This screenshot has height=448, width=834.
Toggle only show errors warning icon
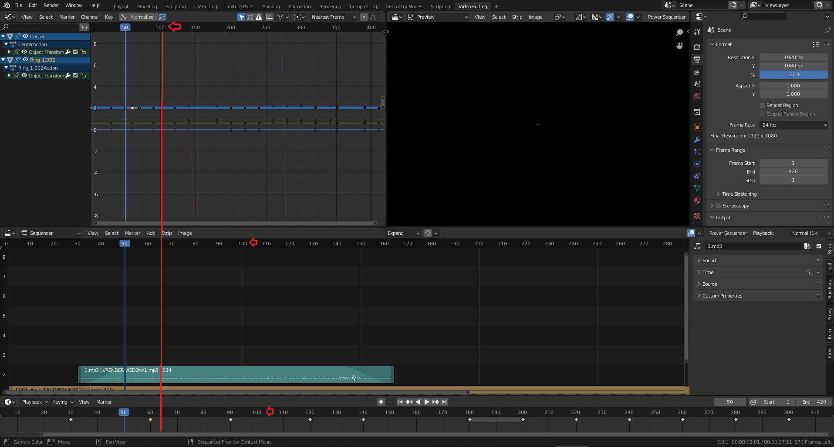259,17
